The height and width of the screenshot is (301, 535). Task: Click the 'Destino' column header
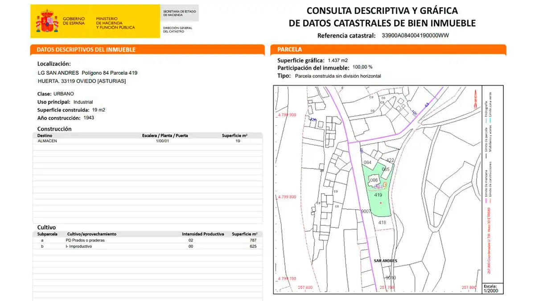click(x=45, y=135)
